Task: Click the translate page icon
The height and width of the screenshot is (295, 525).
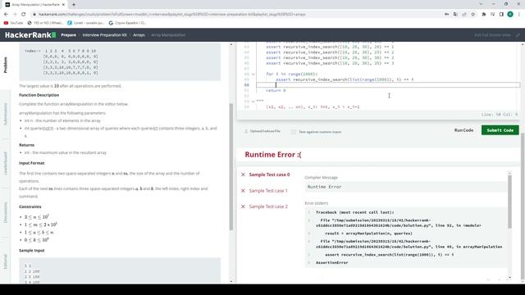Action: point(455,15)
